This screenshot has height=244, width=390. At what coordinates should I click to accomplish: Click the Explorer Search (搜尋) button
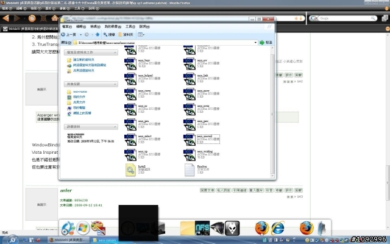(x=109, y=34)
